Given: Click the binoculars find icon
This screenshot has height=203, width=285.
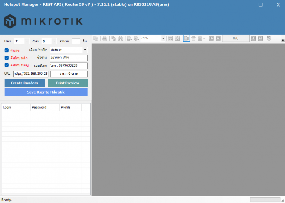Looking at the screenshot, I should coord(121,38).
